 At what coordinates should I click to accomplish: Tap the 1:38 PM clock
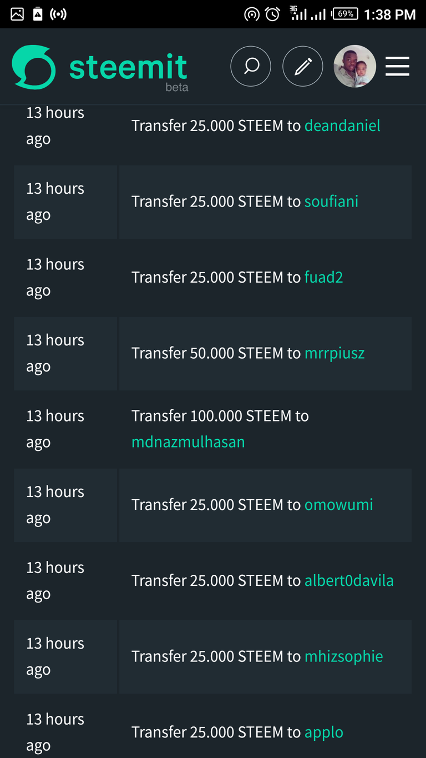pyautogui.click(x=389, y=14)
